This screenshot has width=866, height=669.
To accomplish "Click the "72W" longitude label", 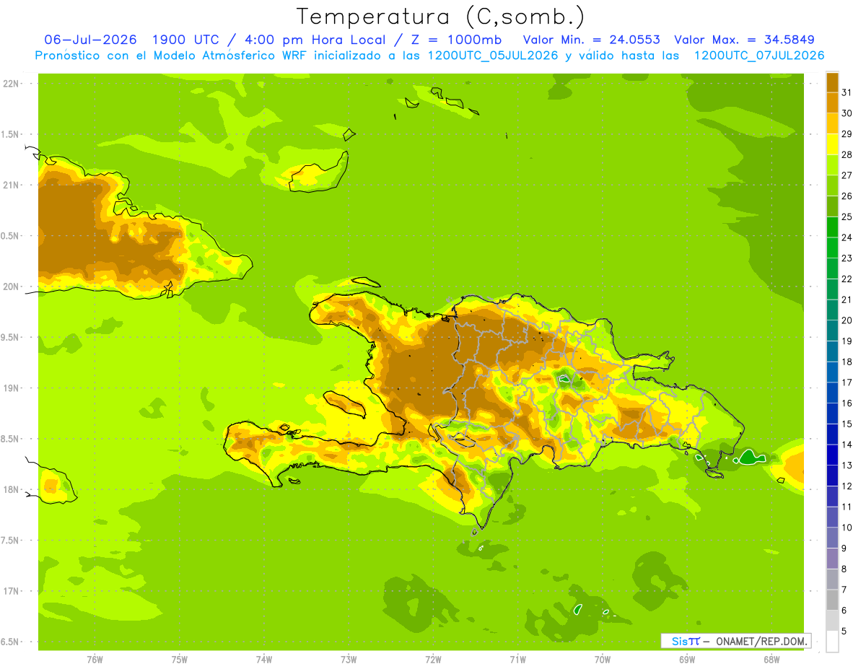I will 433,660.
